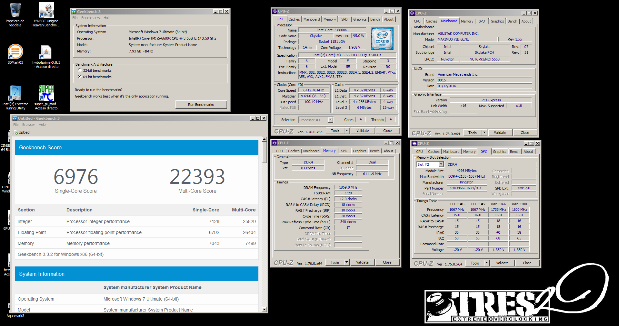
Task: Click the BIOS Date 01/12/2016 field
Action: coord(484,86)
